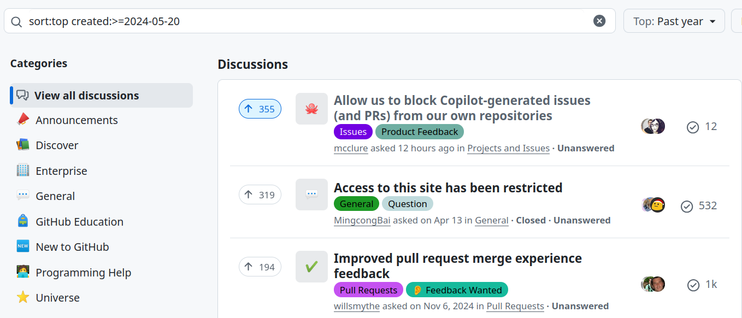Open 'Access to this site has been restricted'
Screen dimensions: 742x318
tap(448, 187)
